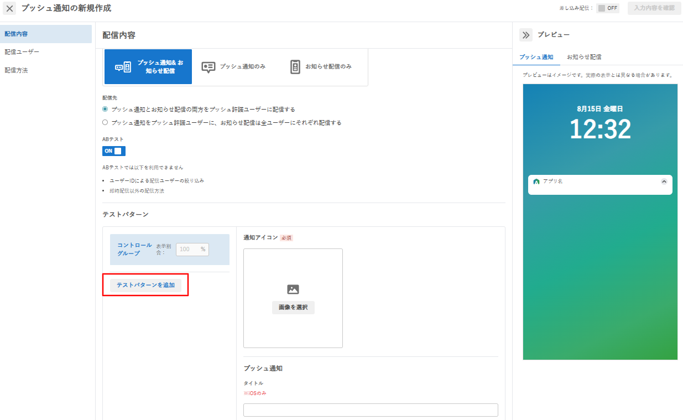Collapse the preview notification with the chevron

pos(664,182)
